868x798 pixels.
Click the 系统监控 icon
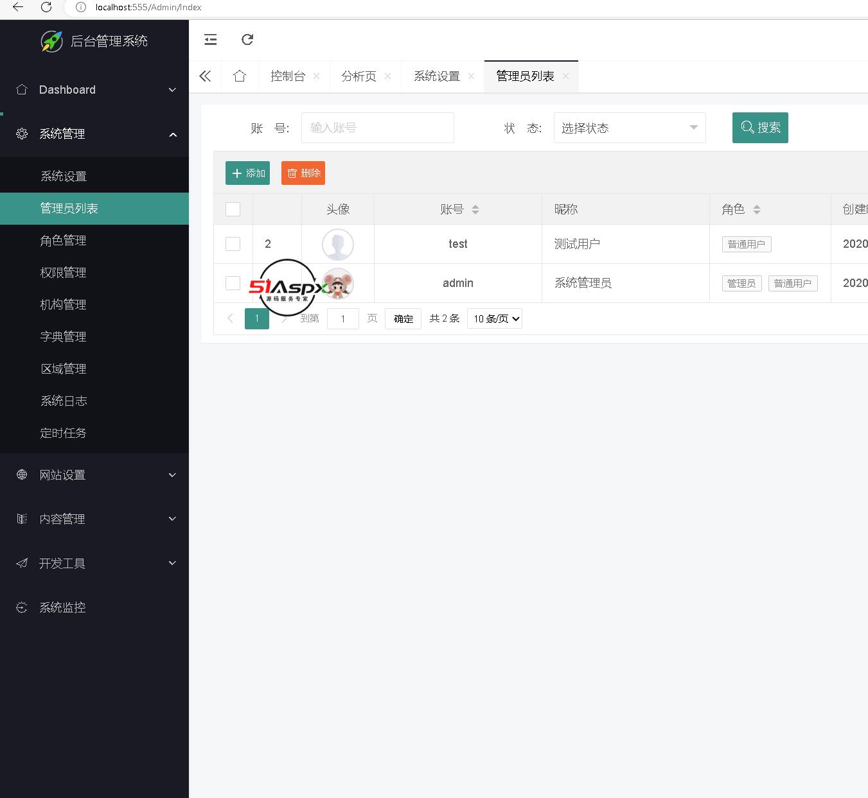point(22,607)
